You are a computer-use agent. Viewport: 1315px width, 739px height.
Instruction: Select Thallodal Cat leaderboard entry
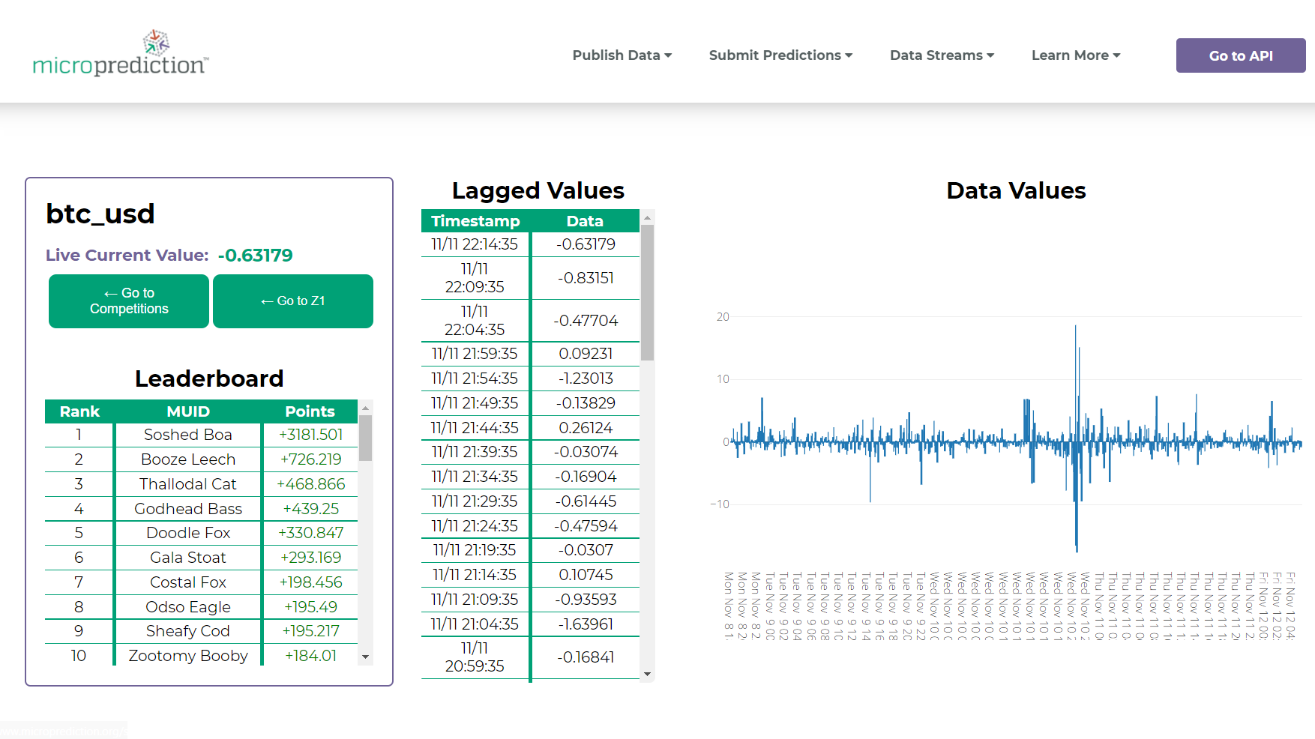pos(188,484)
